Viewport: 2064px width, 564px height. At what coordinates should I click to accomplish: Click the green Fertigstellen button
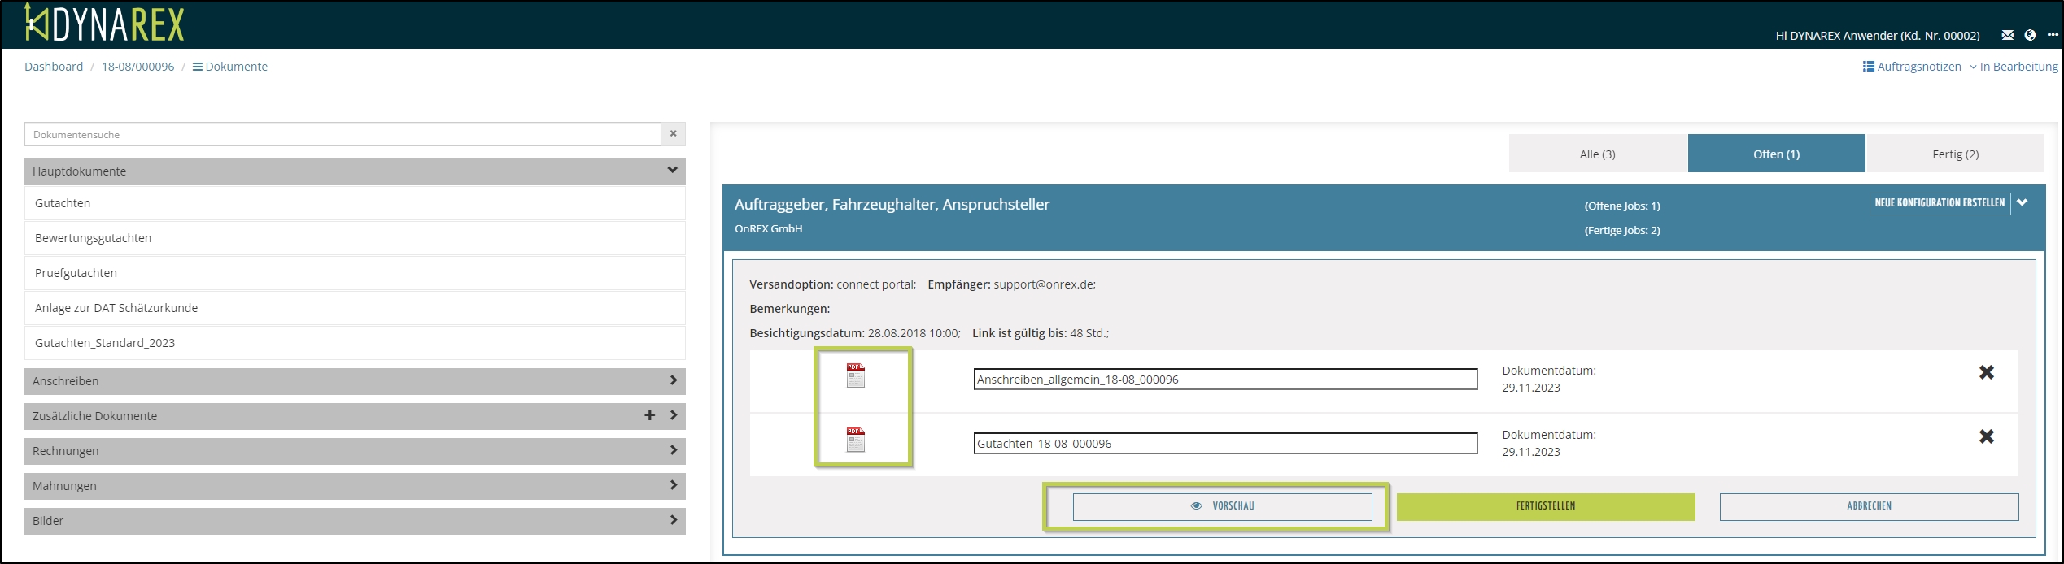(x=1545, y=506)
